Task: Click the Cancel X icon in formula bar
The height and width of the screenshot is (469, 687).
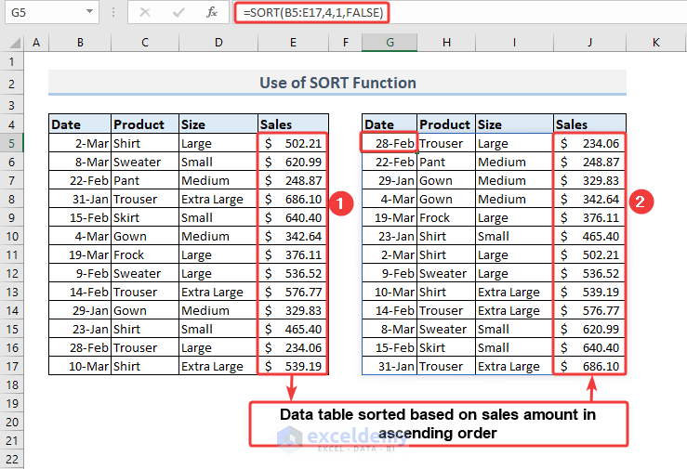Action: click(x=145, y=12)
